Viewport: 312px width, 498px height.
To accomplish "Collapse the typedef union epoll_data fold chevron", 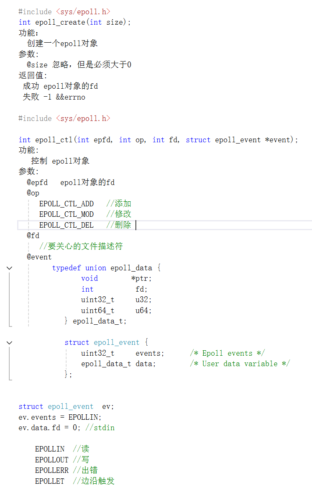I will [x=10, y=268].
